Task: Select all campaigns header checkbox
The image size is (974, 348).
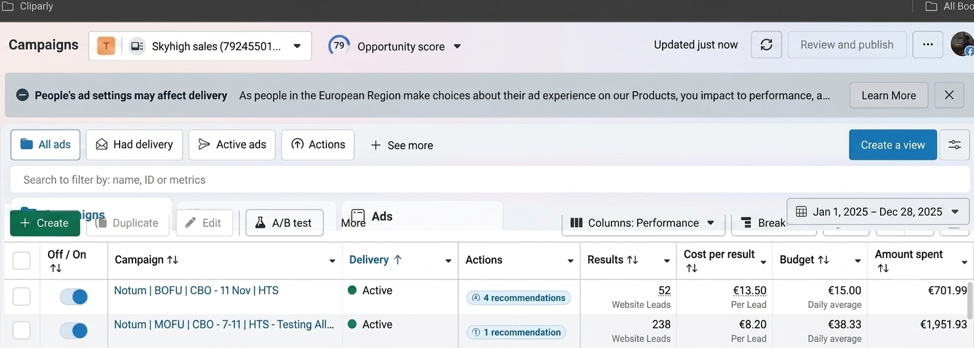Action: click(x=22, y=260)
